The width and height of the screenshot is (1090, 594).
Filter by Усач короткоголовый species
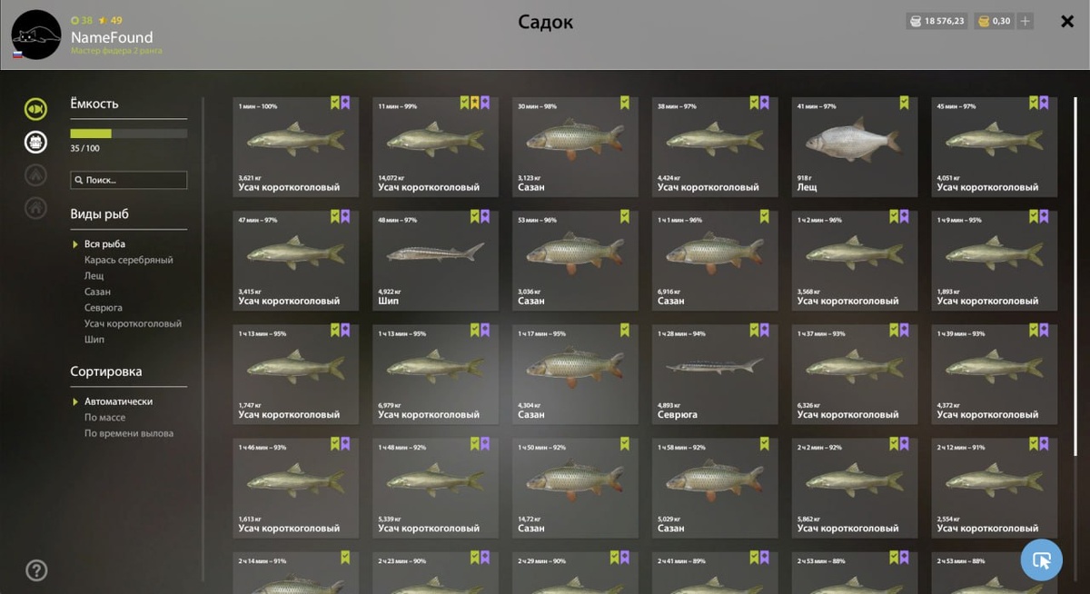tap(133, 323)
